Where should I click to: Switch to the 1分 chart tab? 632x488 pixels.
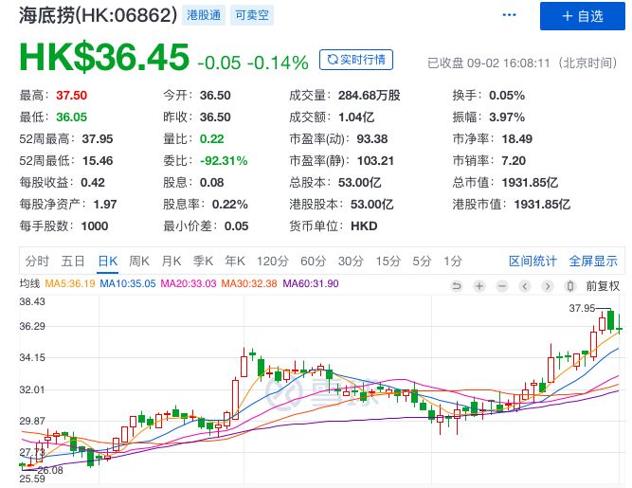tap(453, 262)
